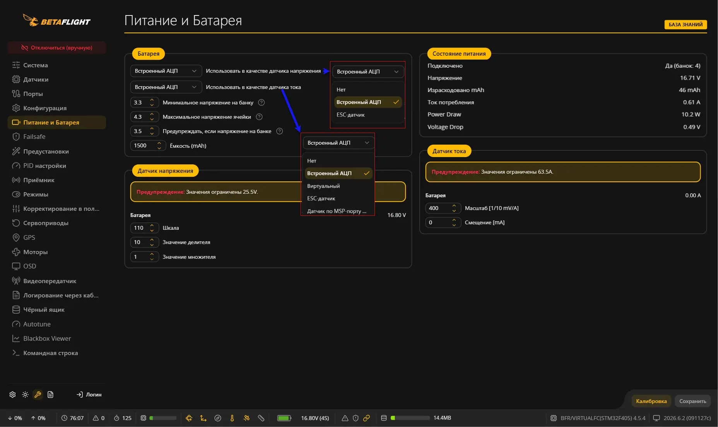Click the Логин button
Image resolution: width=718 pixels, height=427 pixels.
coord(89,395)
